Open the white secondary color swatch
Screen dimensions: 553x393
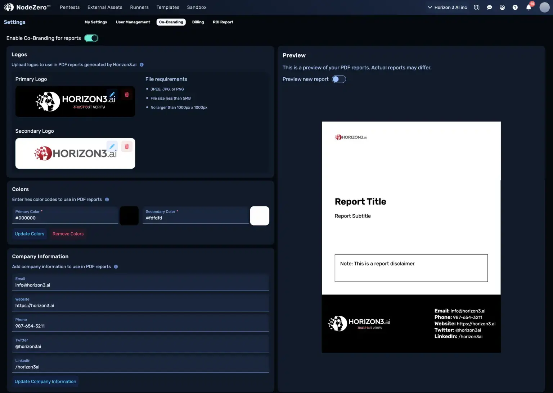[x=260, y=216]
